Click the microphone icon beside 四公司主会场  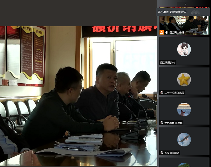pyautogui.click(x=167, y=32)
